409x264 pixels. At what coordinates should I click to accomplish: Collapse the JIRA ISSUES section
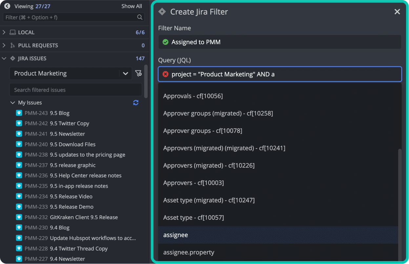click(x=4, y=58)
